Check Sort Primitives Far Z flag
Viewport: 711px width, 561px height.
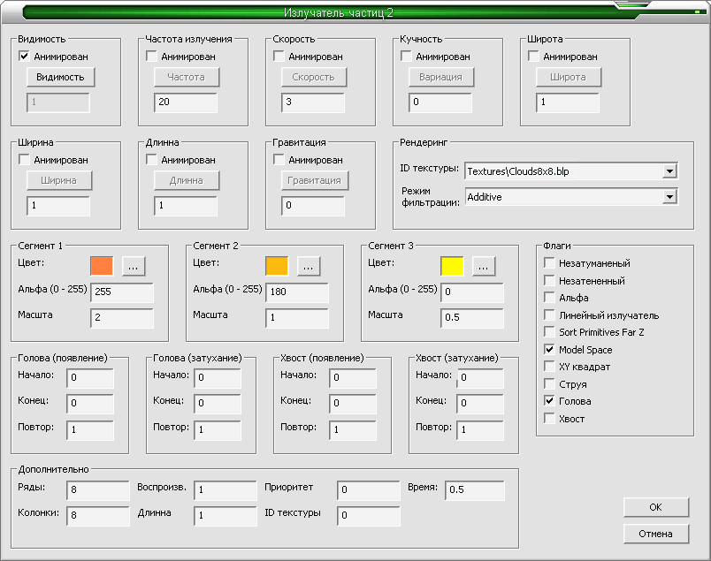coord(549,331)
